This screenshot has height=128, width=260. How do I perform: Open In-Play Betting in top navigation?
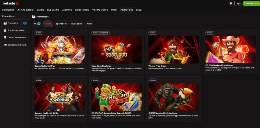pyautogui.click(x=26, y=10)
